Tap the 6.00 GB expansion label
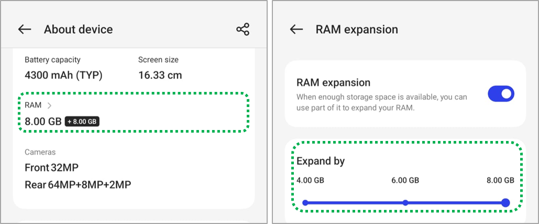 (x=405, y=181)
